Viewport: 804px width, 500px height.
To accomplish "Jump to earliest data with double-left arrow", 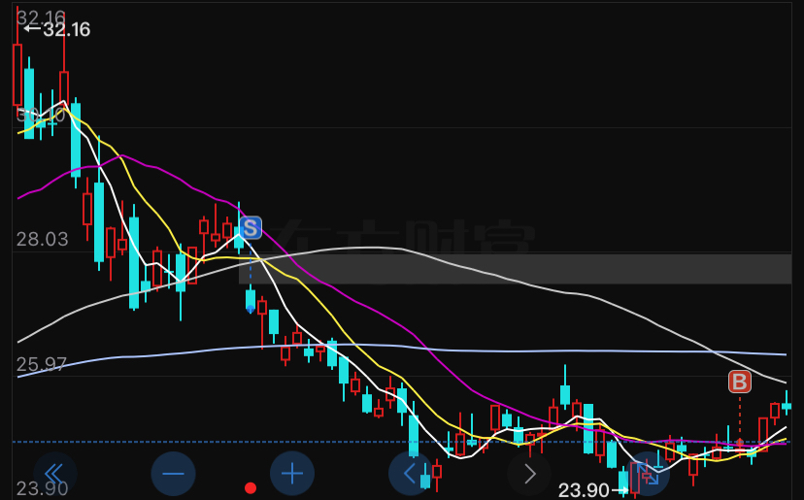I will point(55,474).
